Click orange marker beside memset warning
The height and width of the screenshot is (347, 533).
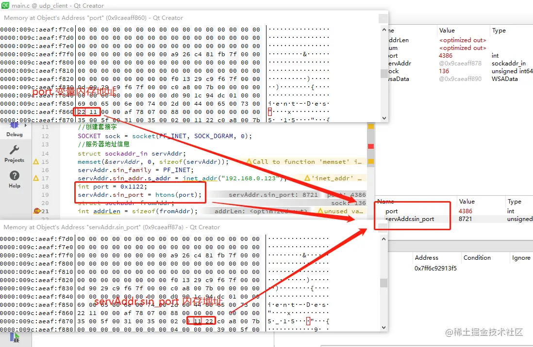click(371, 161)
